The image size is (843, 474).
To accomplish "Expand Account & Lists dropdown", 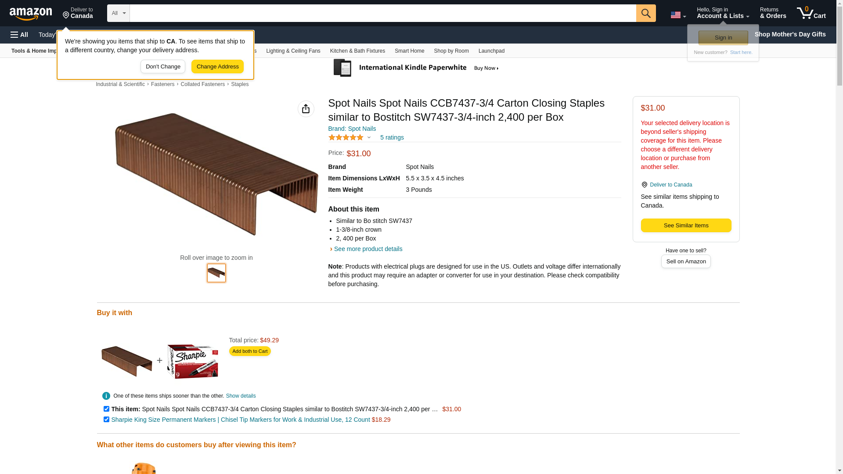I will [x=722, y=13].
